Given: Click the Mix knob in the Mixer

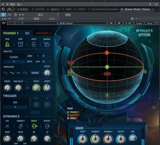Looking at the screenshot, I should pyautogui.click(x=133, y=138).
